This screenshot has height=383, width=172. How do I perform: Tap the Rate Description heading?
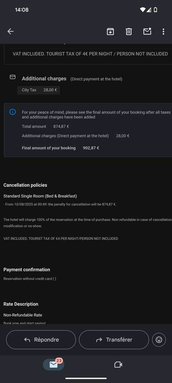21,304
